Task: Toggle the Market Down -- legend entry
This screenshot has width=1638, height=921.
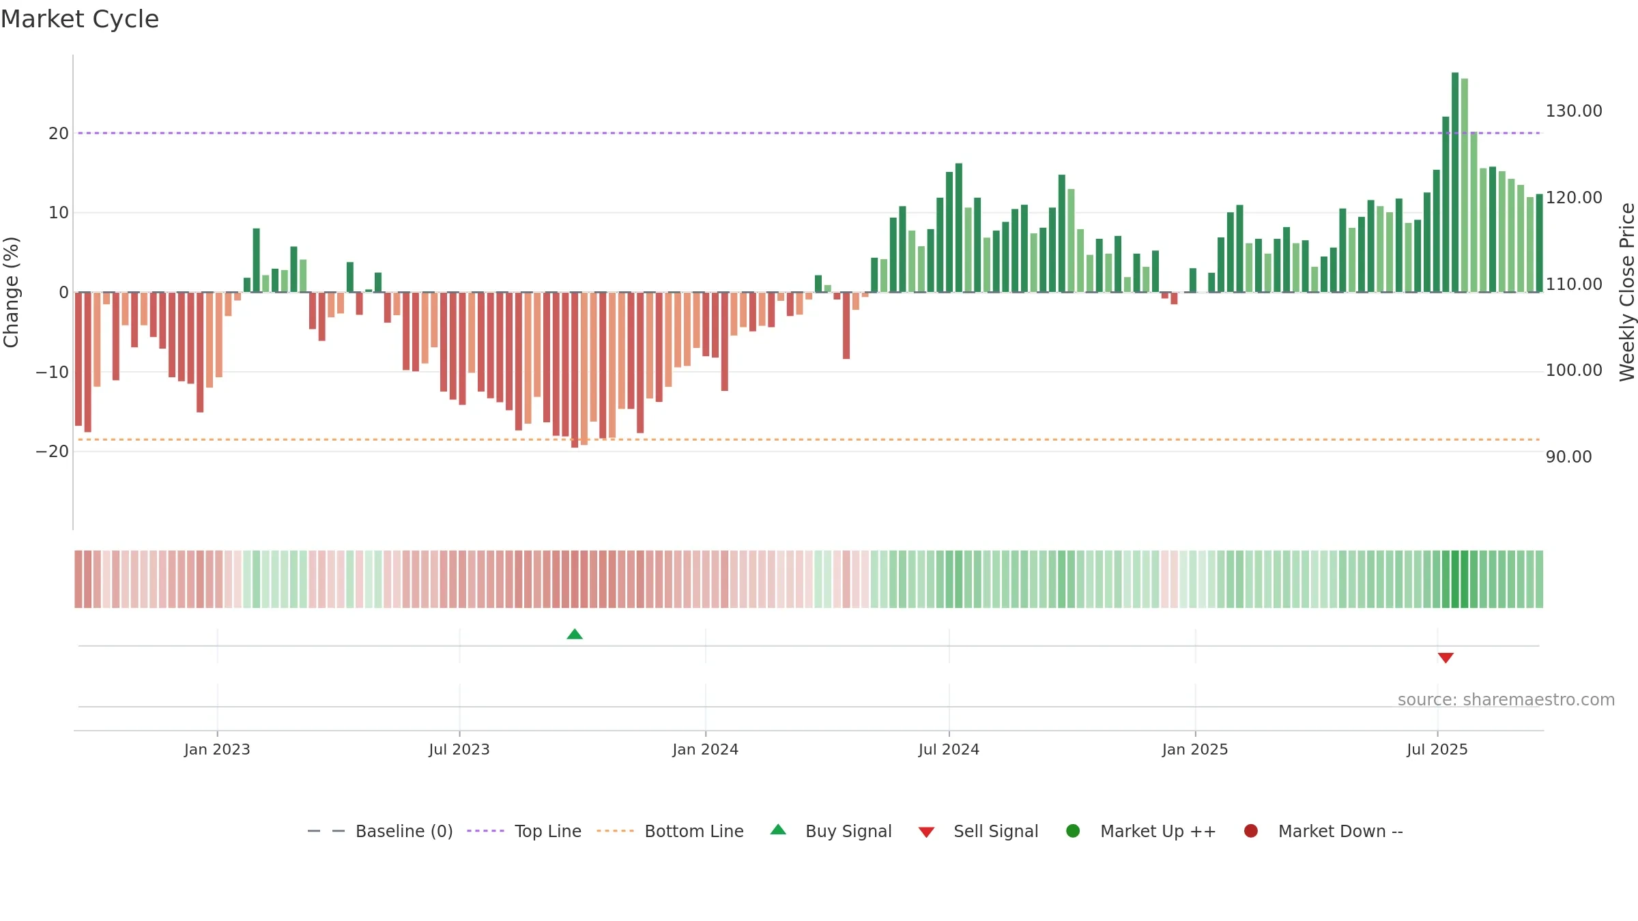Action: click(x=1323, y=831)
